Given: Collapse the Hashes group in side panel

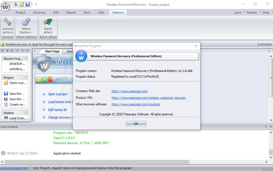Looking at the screenshot, I should 26,112.
